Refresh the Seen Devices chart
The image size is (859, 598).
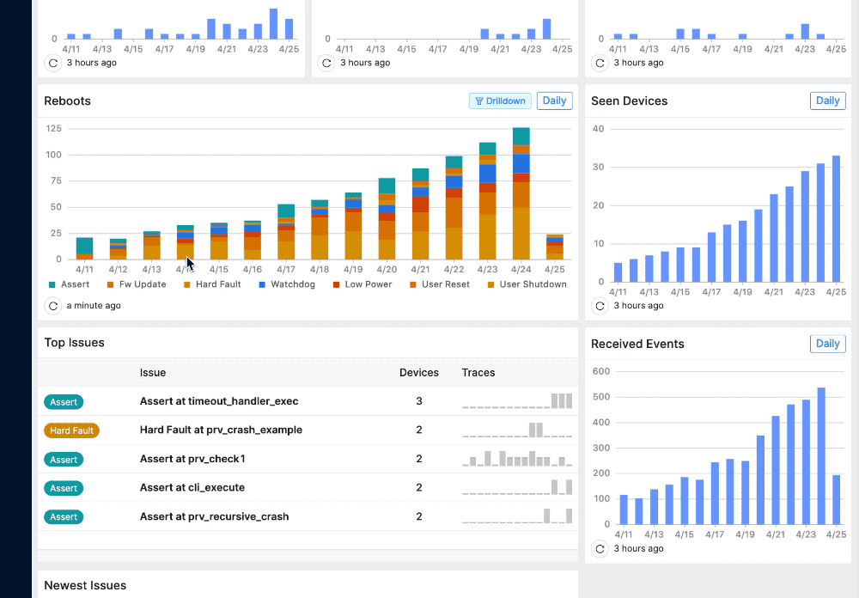[x=600, y=305]
